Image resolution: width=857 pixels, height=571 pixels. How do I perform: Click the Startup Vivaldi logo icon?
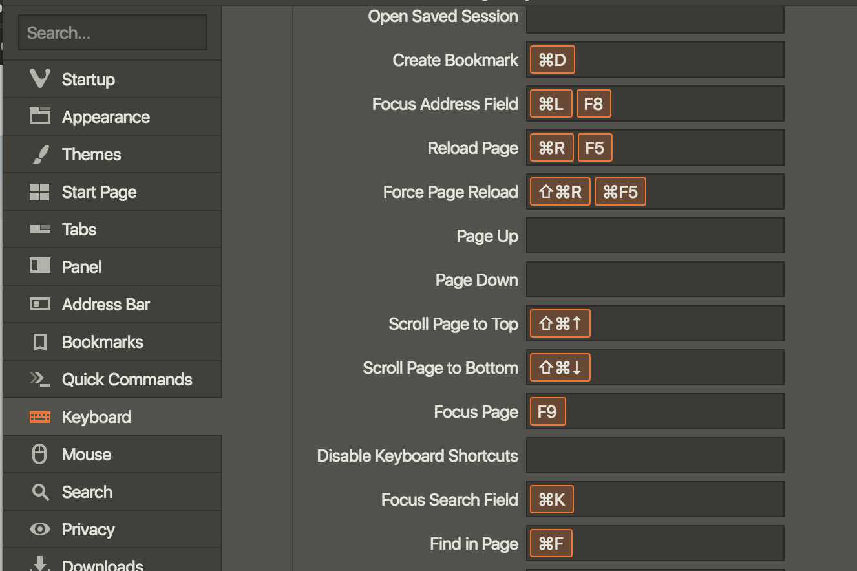click(x=40, y=79)
